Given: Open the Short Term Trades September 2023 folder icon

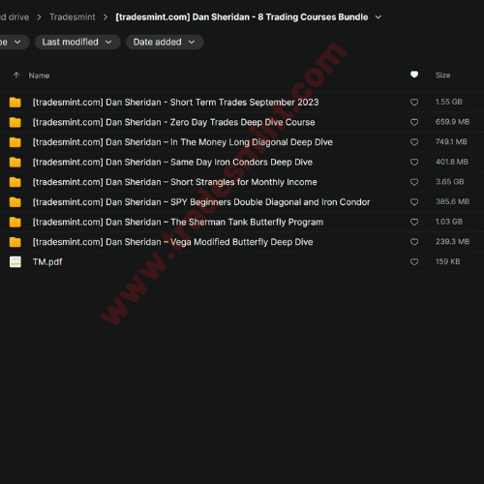Looking at the screenshot, I should click(x=15, y=103).
